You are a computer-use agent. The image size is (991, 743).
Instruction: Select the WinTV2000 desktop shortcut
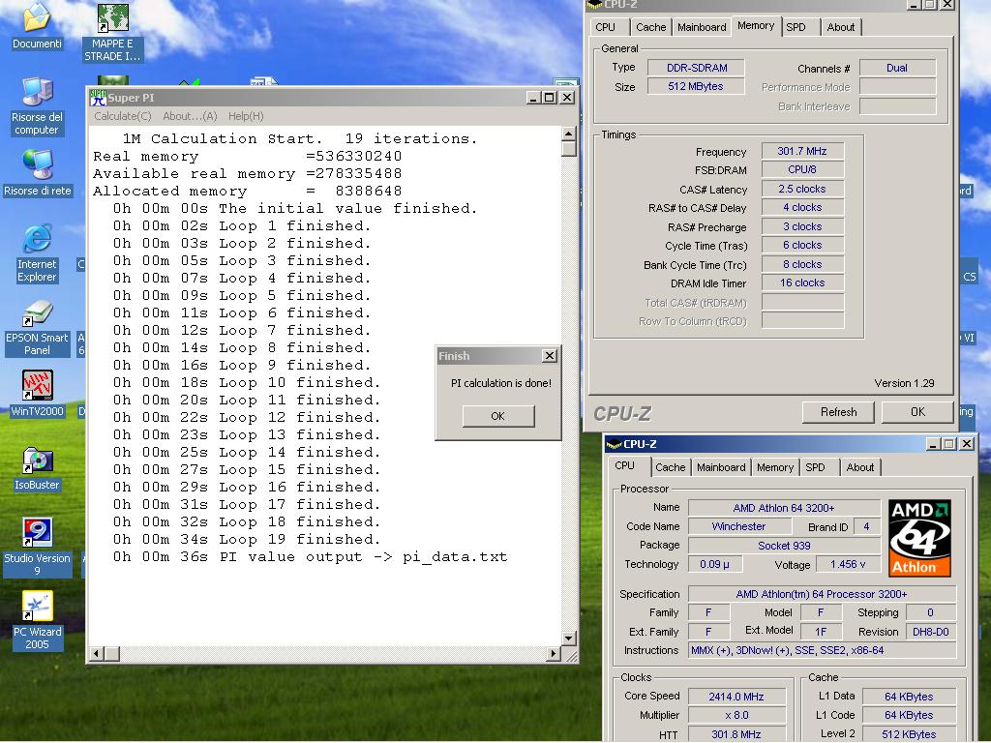tap(37, 393)
